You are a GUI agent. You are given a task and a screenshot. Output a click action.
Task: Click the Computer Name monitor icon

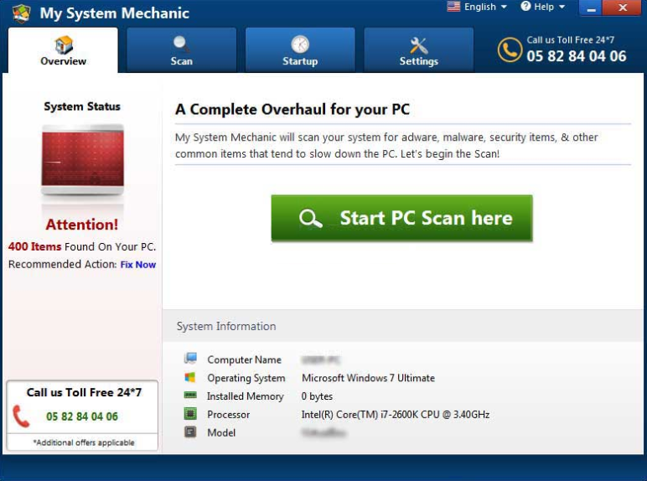tap(190, 359)
